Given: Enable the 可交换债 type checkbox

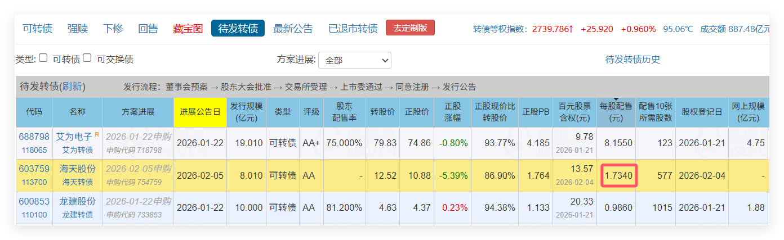Looking at the screenshot, I should [x=87, y=58].
